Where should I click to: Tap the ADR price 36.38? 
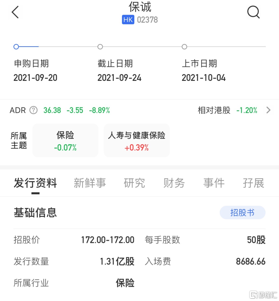click(52, 110)
